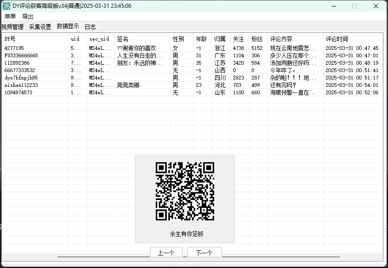Screen dimensions: 388x268
Task: Click the 女 gender cell
Action: click(175, 48)
